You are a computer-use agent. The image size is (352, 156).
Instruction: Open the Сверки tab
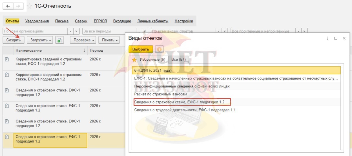pyautogui.click(x=81, y=21)
